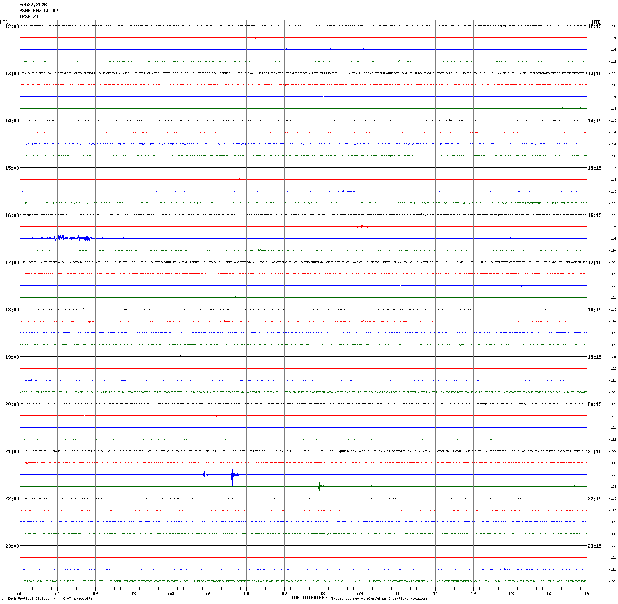Click the large blue spike on the 21:30 trace
The image size is (618, 604).
(233, 475)
